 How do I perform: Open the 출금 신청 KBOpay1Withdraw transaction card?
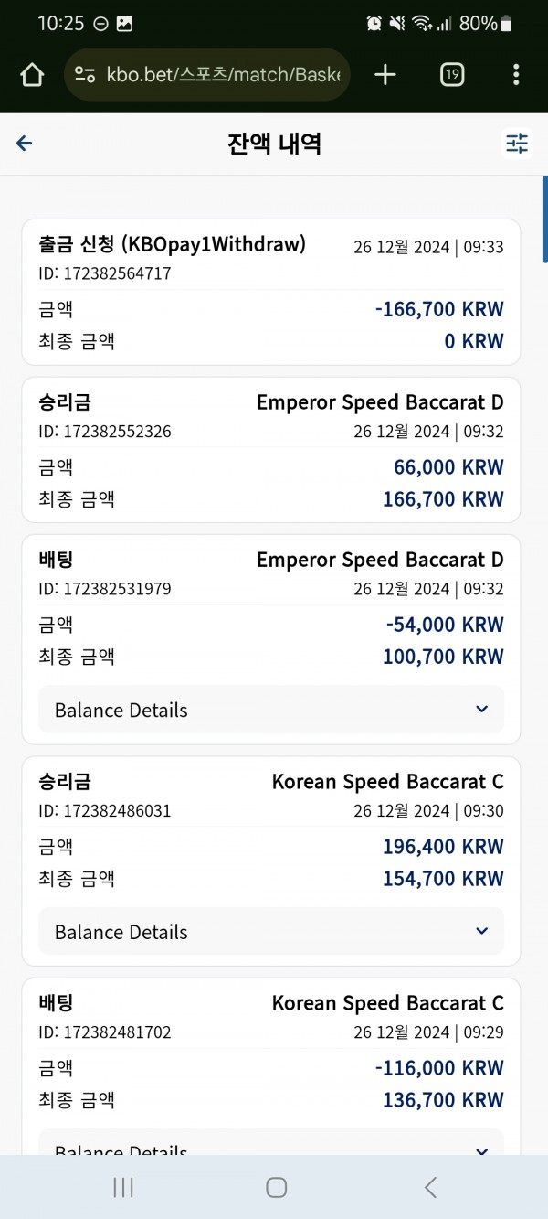coord(271,292)
